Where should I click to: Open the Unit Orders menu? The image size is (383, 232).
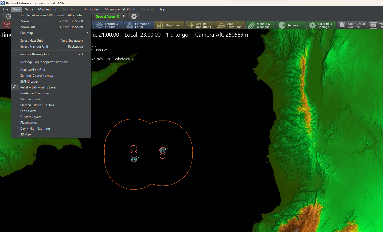[92, 9]
